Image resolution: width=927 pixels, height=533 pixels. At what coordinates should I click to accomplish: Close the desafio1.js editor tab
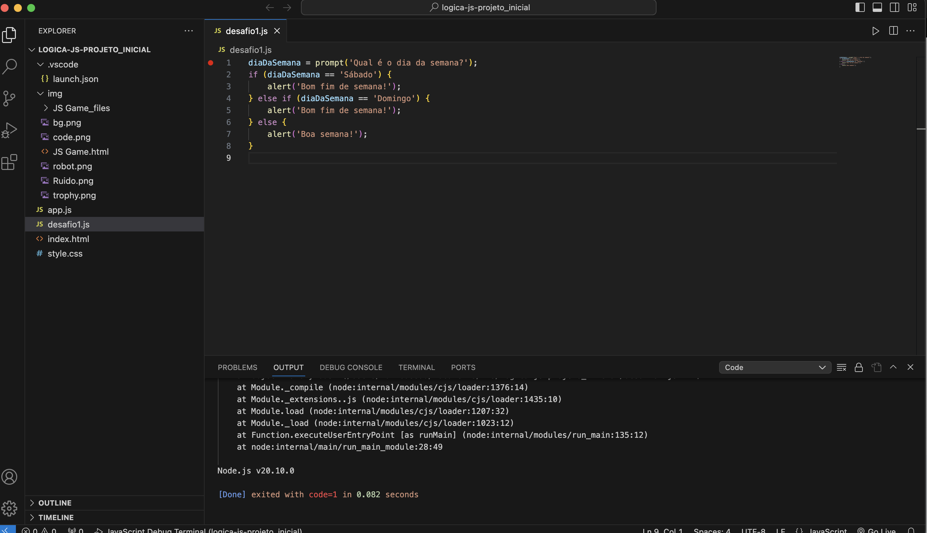pyautogui.click(x=277, y=31)
